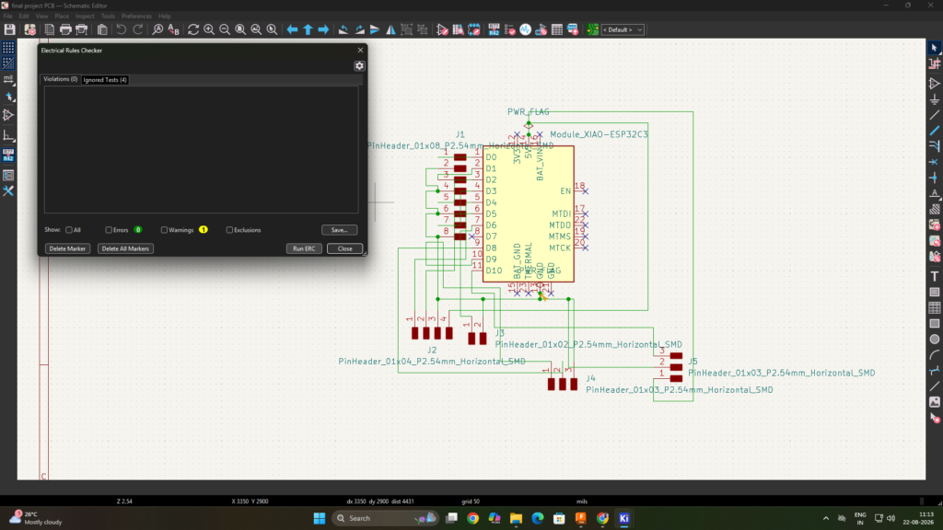Toggle grid display in left toolbar
This screenshot has height=530, width=943.
point(8,48)
